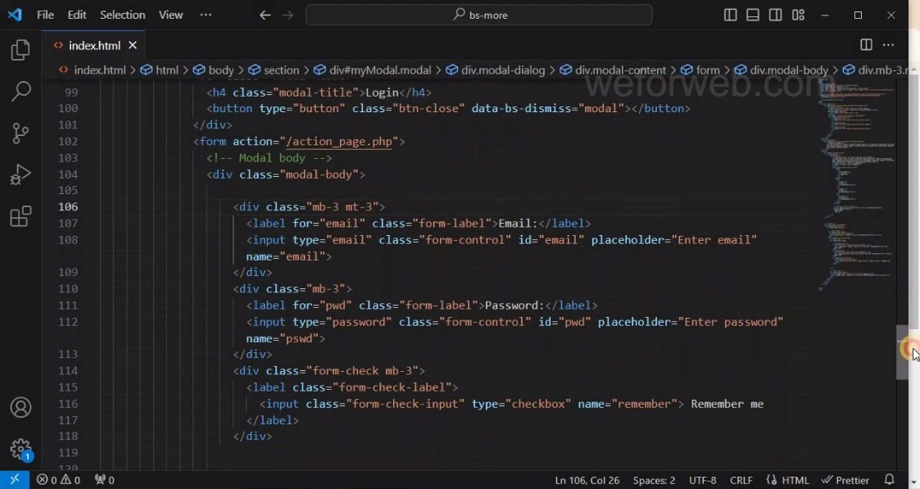Toggle the Secondary Side Bar layout button
The image size is (920, 489).
775,15
